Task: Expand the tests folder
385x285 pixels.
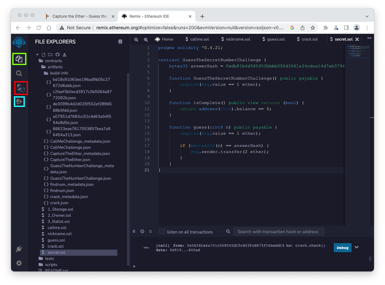Action: coord(49,259)
